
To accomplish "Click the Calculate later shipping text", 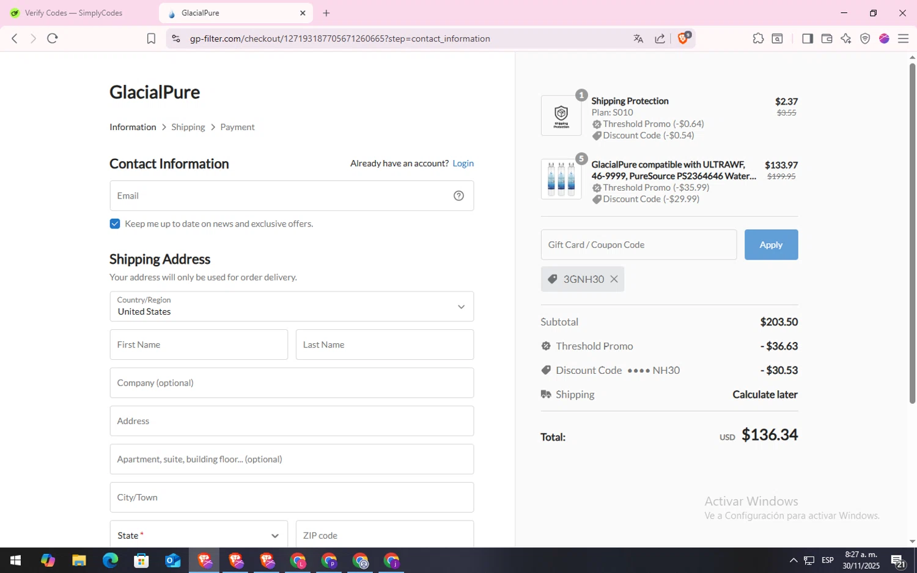I will pos(765,395).
